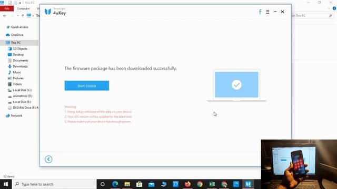Open the 4uKey hamburger menu
337x189 pixels.
pos(267,12)
